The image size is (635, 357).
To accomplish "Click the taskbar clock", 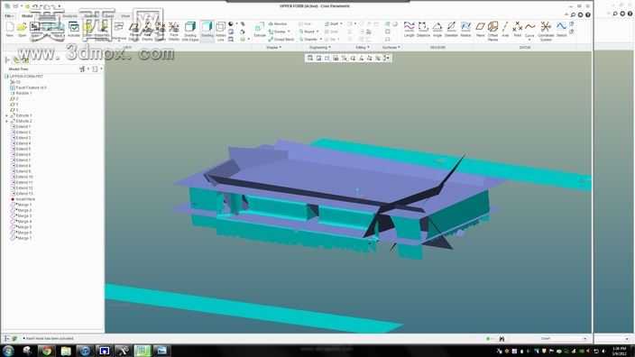I will pos(620,351).
